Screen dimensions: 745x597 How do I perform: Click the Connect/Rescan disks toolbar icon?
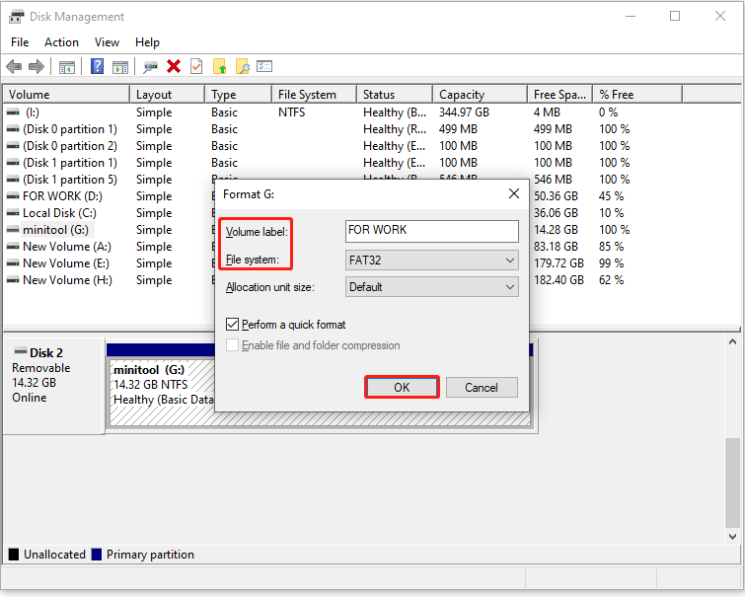pyautogui.click(x=150, y=67)
